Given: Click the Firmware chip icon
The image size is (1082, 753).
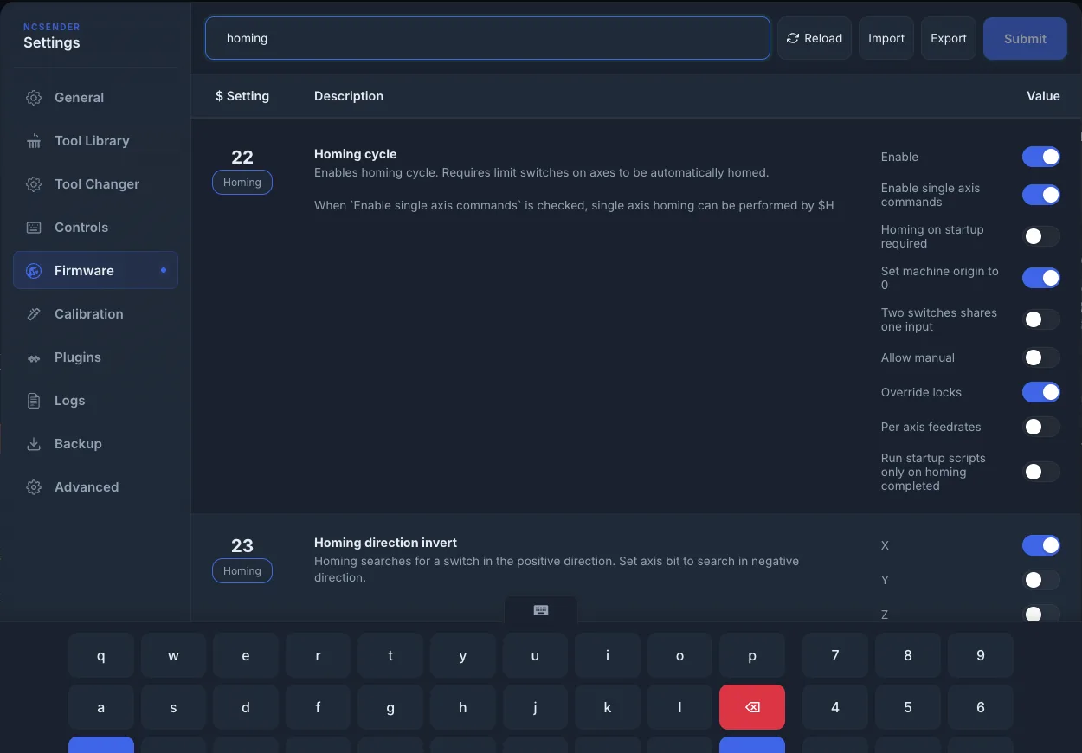Looking at the screenshot, I should pos(34,271).
